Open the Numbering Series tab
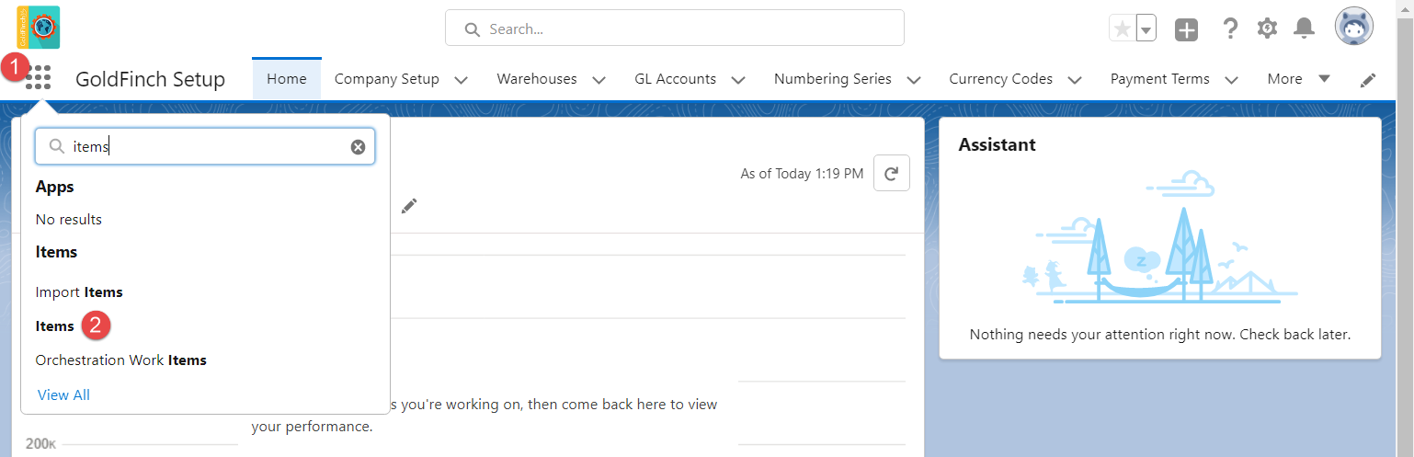 (x=833, y=79)
